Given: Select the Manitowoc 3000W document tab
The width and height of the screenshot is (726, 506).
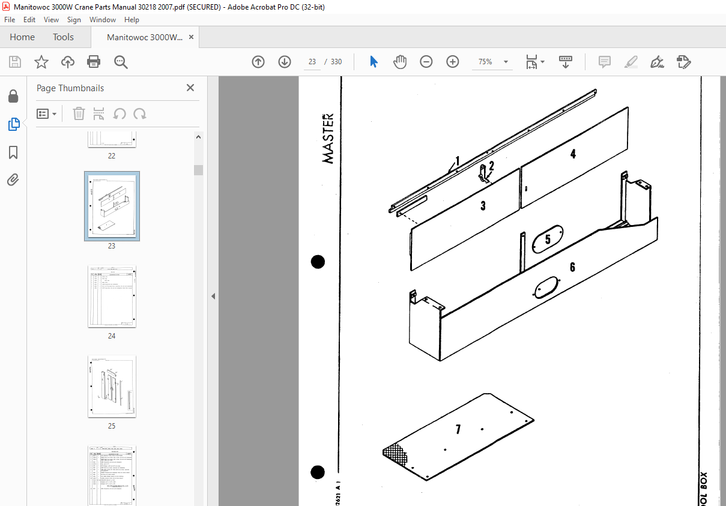Looking at the screenshot, I should tap(145, 37).
